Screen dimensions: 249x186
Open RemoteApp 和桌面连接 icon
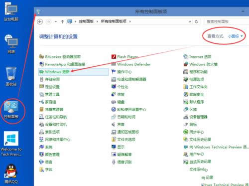[x=41, y=64]
